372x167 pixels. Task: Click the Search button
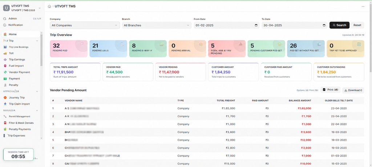(340, 25)
